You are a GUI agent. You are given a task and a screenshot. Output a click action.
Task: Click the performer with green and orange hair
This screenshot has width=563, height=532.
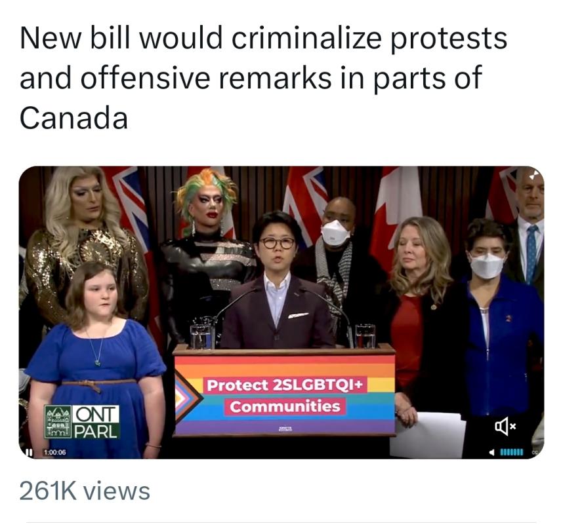coord(207,251)
